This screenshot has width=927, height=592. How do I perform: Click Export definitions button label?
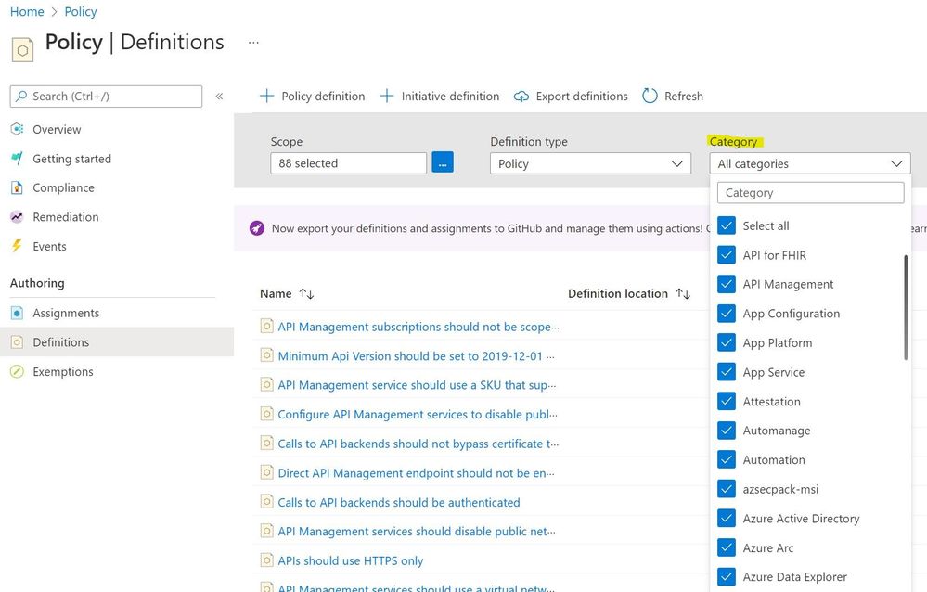[582, 96]
